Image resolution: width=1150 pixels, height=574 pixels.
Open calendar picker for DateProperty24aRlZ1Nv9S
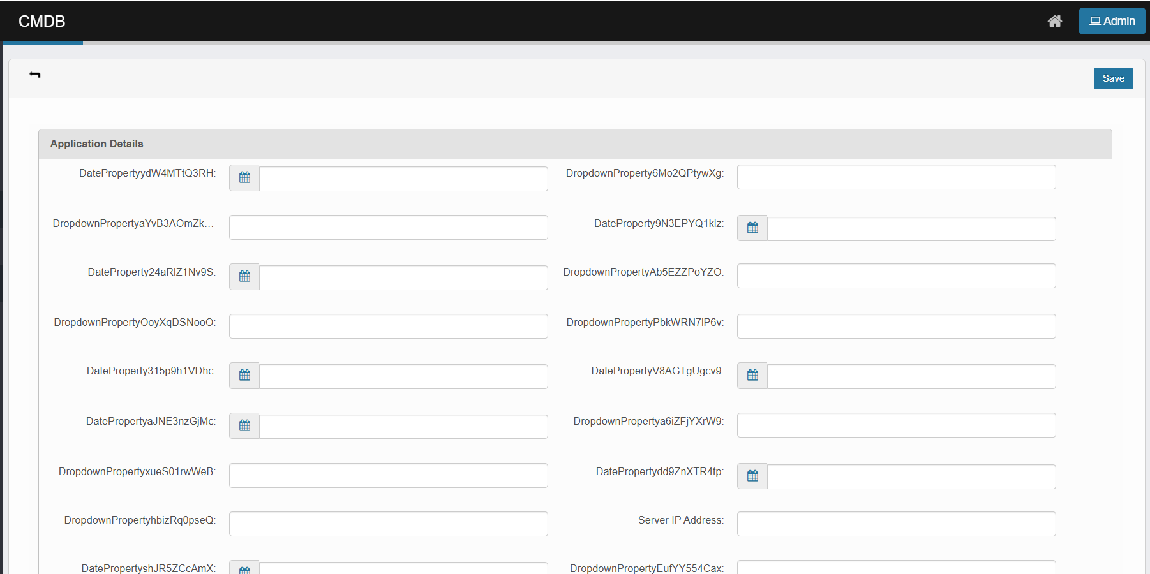point(244,277)
